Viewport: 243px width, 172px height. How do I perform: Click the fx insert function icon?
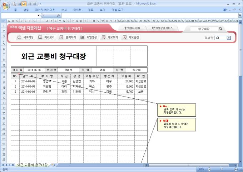[x=58, y=15]
